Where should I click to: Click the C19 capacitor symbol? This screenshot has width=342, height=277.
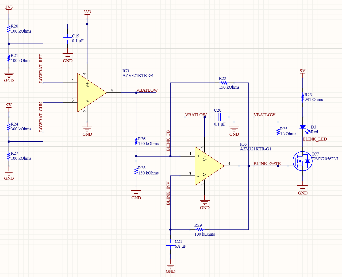coord(68,39)
